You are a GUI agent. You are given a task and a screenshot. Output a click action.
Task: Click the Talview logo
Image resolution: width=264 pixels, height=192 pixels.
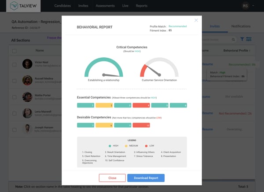(23, 6)
